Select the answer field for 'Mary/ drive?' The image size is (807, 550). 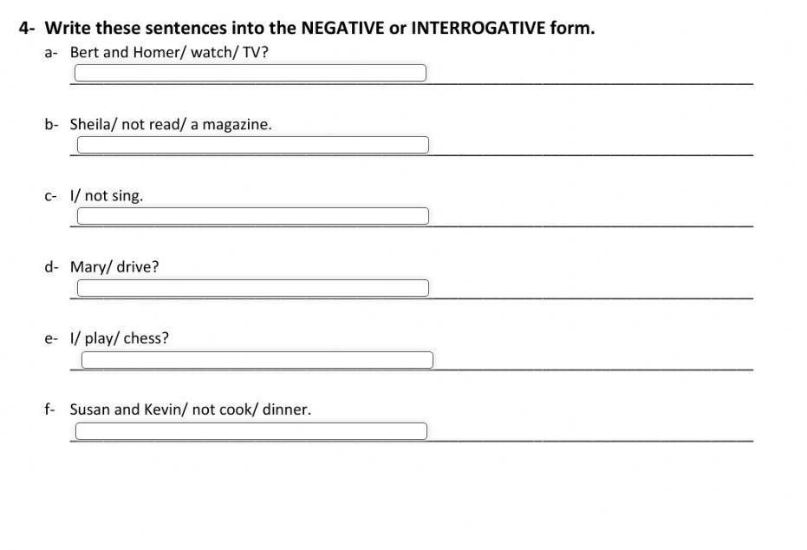click(x=252, y=288)
